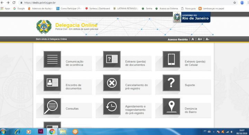The width and height of the screenshot is (249, 135).
Task: Switch to Chrome in the taskbar
Action: pyautogui.click(x=52, y=132)
